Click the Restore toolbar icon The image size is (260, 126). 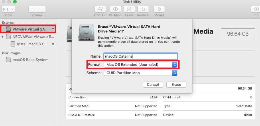[x=143, y=9]
